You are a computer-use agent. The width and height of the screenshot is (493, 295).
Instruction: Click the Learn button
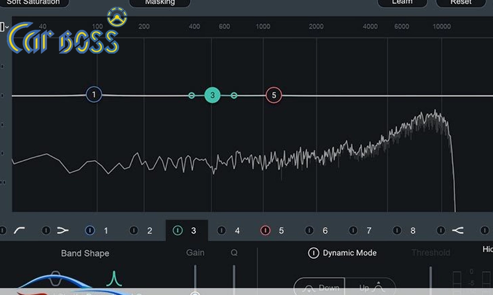point(402,2)
